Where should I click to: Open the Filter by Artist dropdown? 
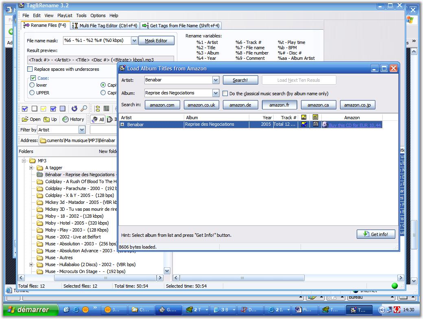point(82,130)
